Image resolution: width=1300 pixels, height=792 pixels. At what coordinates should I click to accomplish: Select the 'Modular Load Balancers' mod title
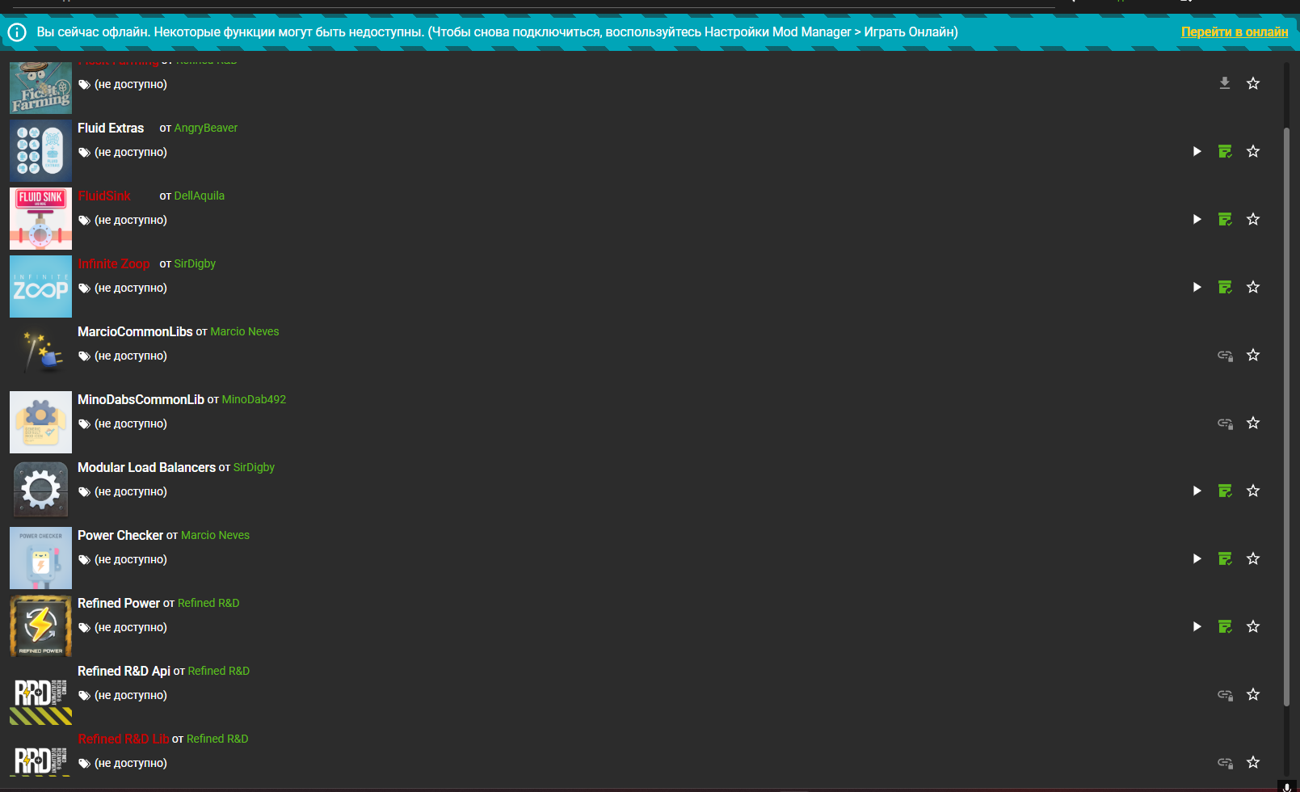tap(146, 467)
